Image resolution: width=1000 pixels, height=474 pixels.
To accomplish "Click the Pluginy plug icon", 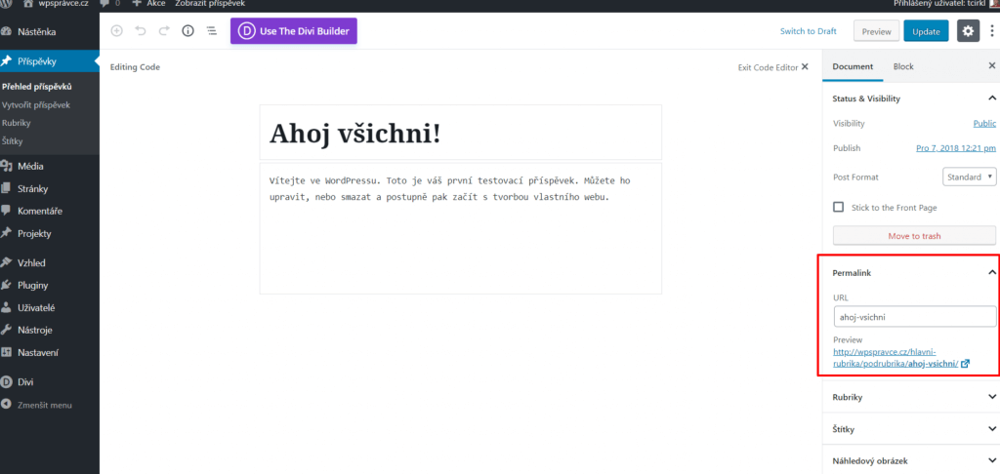I will coord(7,285).
